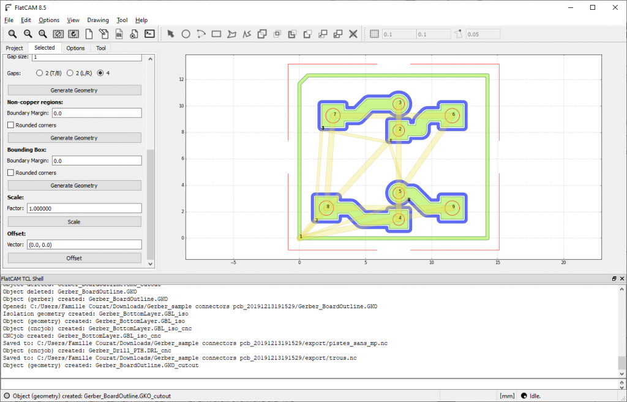Click the grid Y distance field
Screen dimensions: 627x402
pos(434,34)
